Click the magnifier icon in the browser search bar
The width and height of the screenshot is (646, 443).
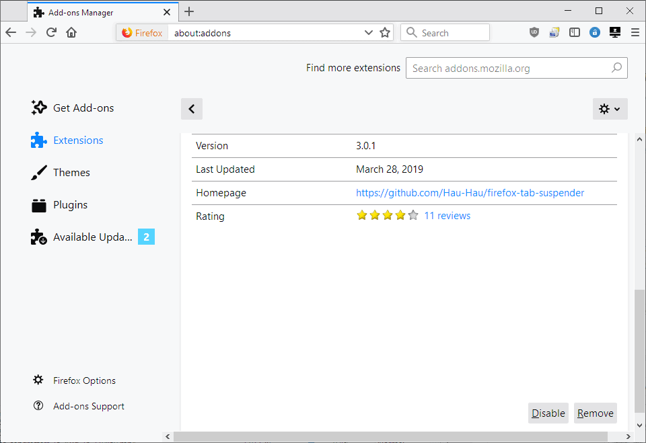[x=411, y=32]
